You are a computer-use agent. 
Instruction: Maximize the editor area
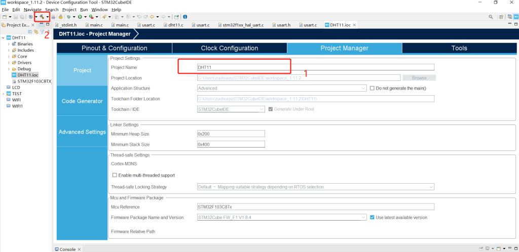tap(516, 24)
